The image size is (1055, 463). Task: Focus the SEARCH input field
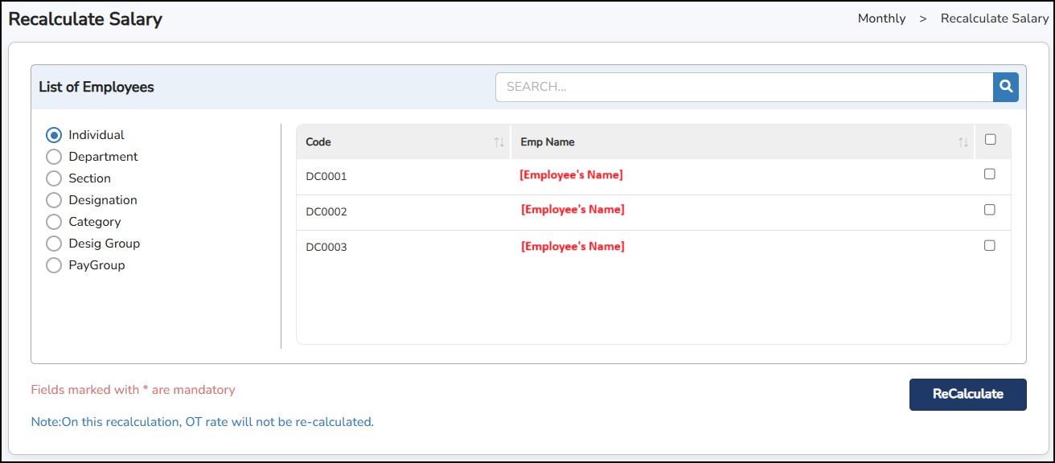[744, 87]
